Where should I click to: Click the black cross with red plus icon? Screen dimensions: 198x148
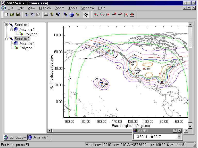114,15
